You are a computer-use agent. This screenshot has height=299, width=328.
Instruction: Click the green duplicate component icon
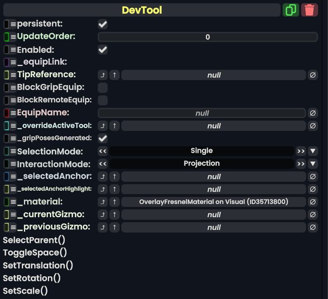pyautogui.click(x=291, y=10)
